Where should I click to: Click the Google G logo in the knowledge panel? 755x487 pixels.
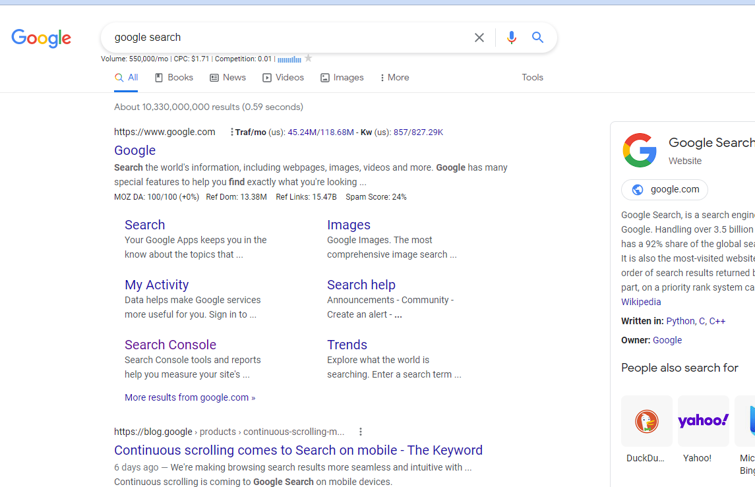coord(640,150)
